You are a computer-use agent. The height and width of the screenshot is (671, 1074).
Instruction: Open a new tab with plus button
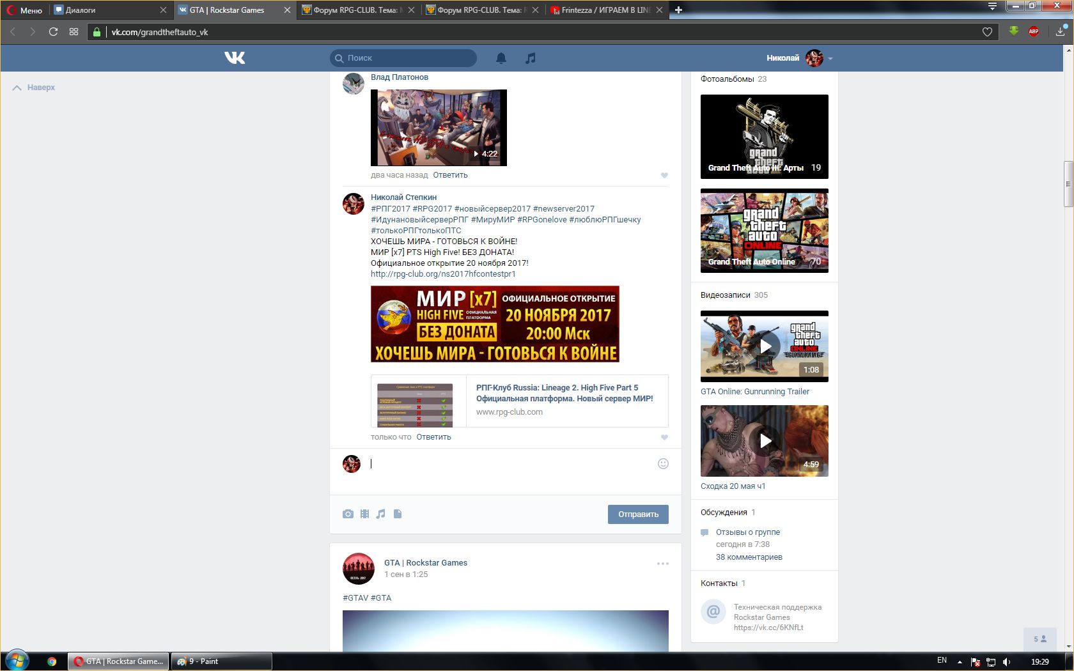pos(678,10)
